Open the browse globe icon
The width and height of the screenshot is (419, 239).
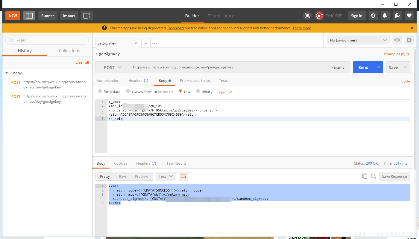click(x=373, y=16)
